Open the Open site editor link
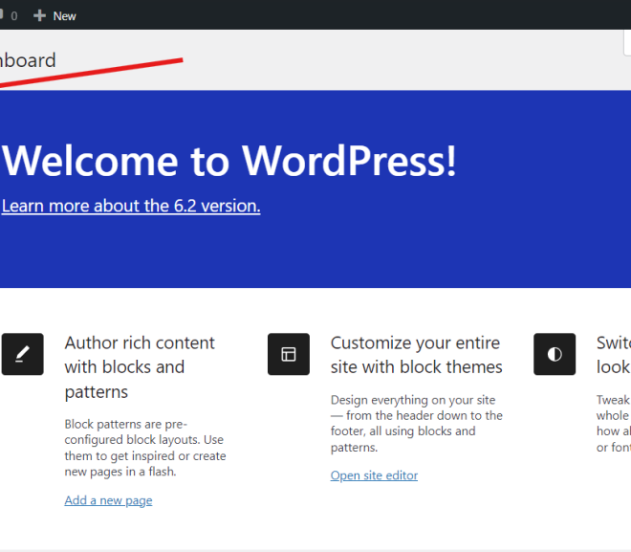The height and width of the screenshot is (552, 631). [374, 475]
